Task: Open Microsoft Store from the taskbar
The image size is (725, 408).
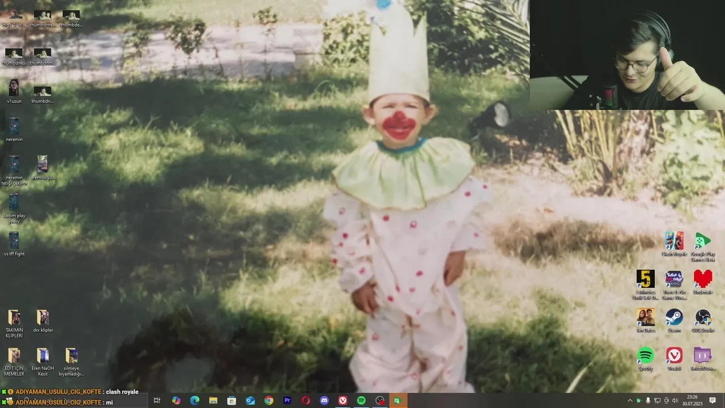Action: tap(232, 401)
